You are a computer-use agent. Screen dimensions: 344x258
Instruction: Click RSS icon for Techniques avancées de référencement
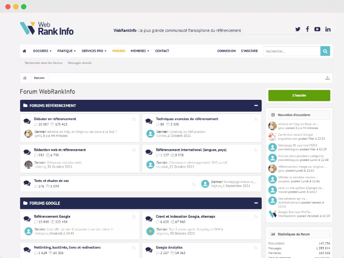tap(256, 119)
